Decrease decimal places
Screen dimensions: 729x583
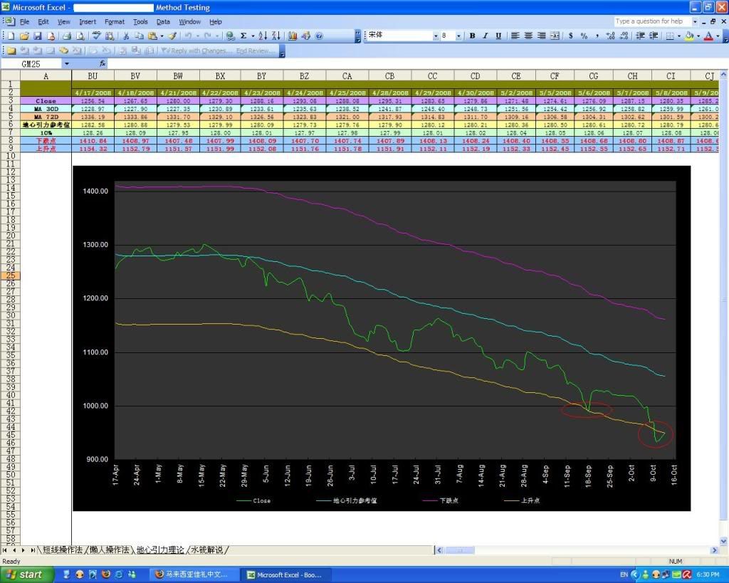click(x=624, y=36)
